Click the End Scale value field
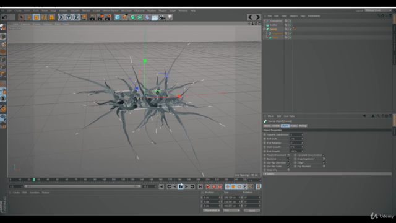396x223 pixels. [x=296, y=139]
